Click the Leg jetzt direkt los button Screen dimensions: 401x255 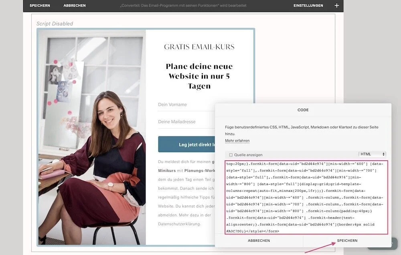186,144
